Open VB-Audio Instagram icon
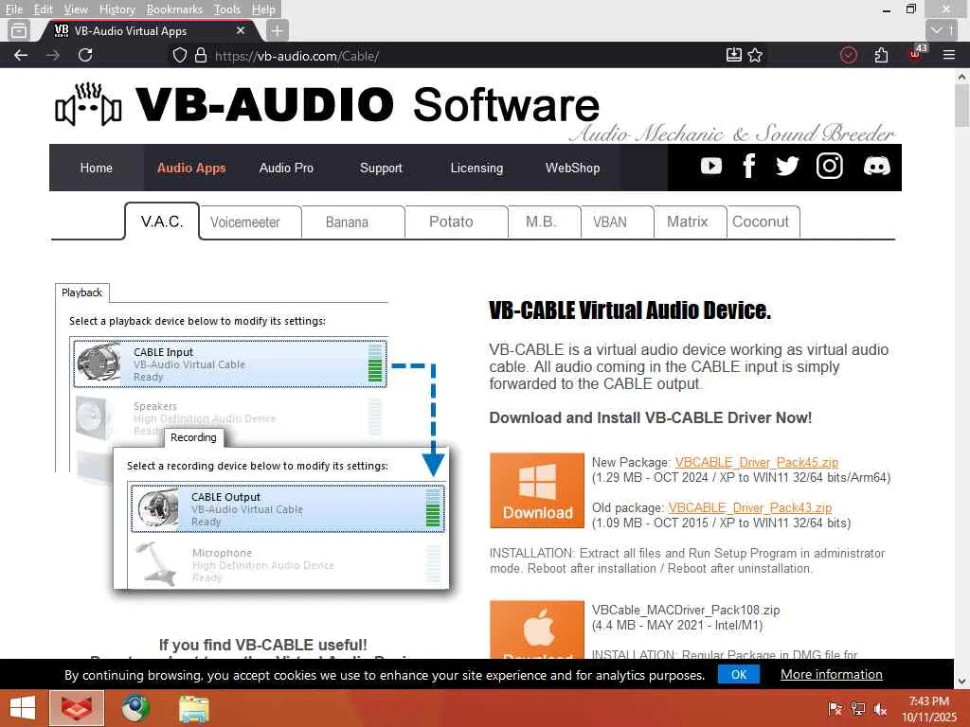Screen dimensions: 970x727 coord(829,167)
